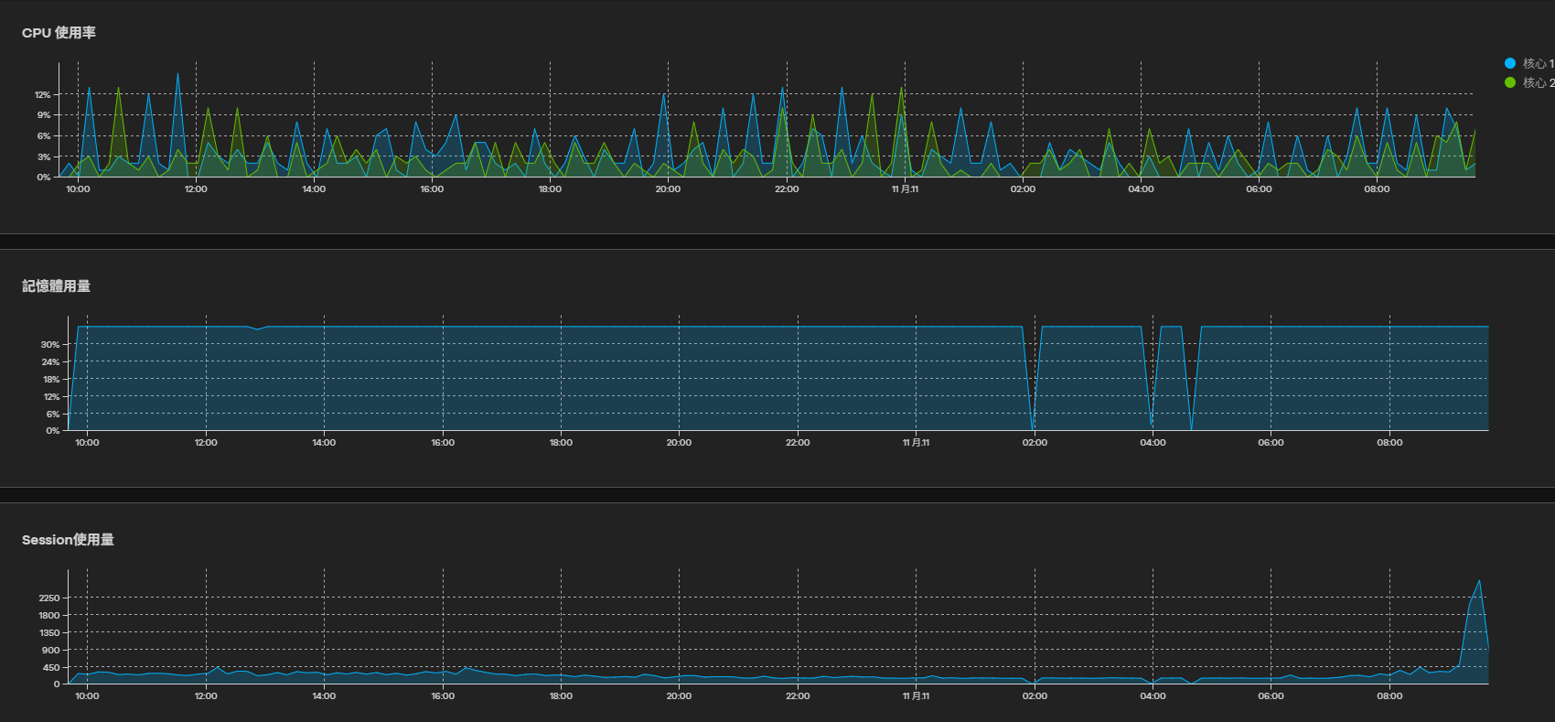Toggle the 核心 2 series label in legend
The image size is (1555, 722).
coord(1539,82)
